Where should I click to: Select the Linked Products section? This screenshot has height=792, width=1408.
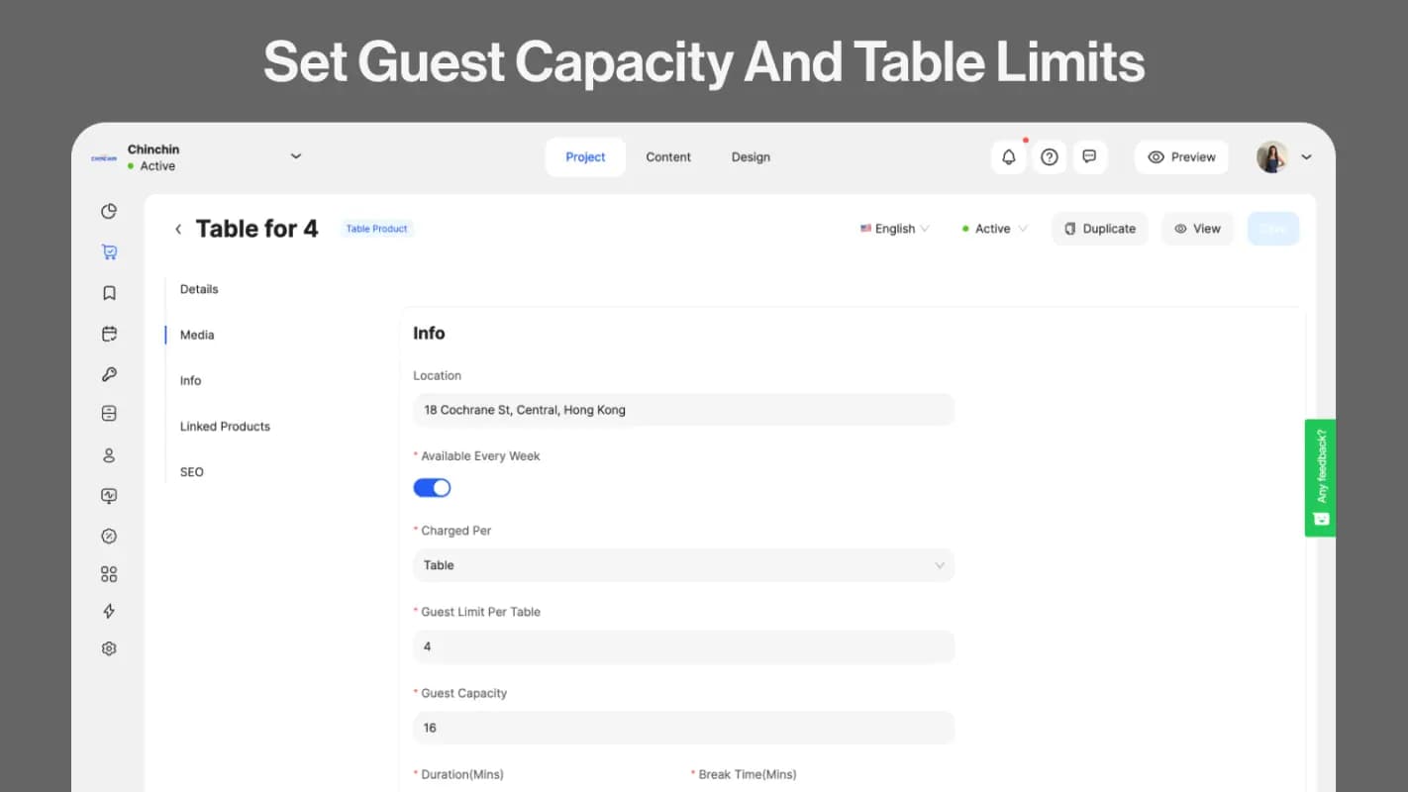pos(225,426)
